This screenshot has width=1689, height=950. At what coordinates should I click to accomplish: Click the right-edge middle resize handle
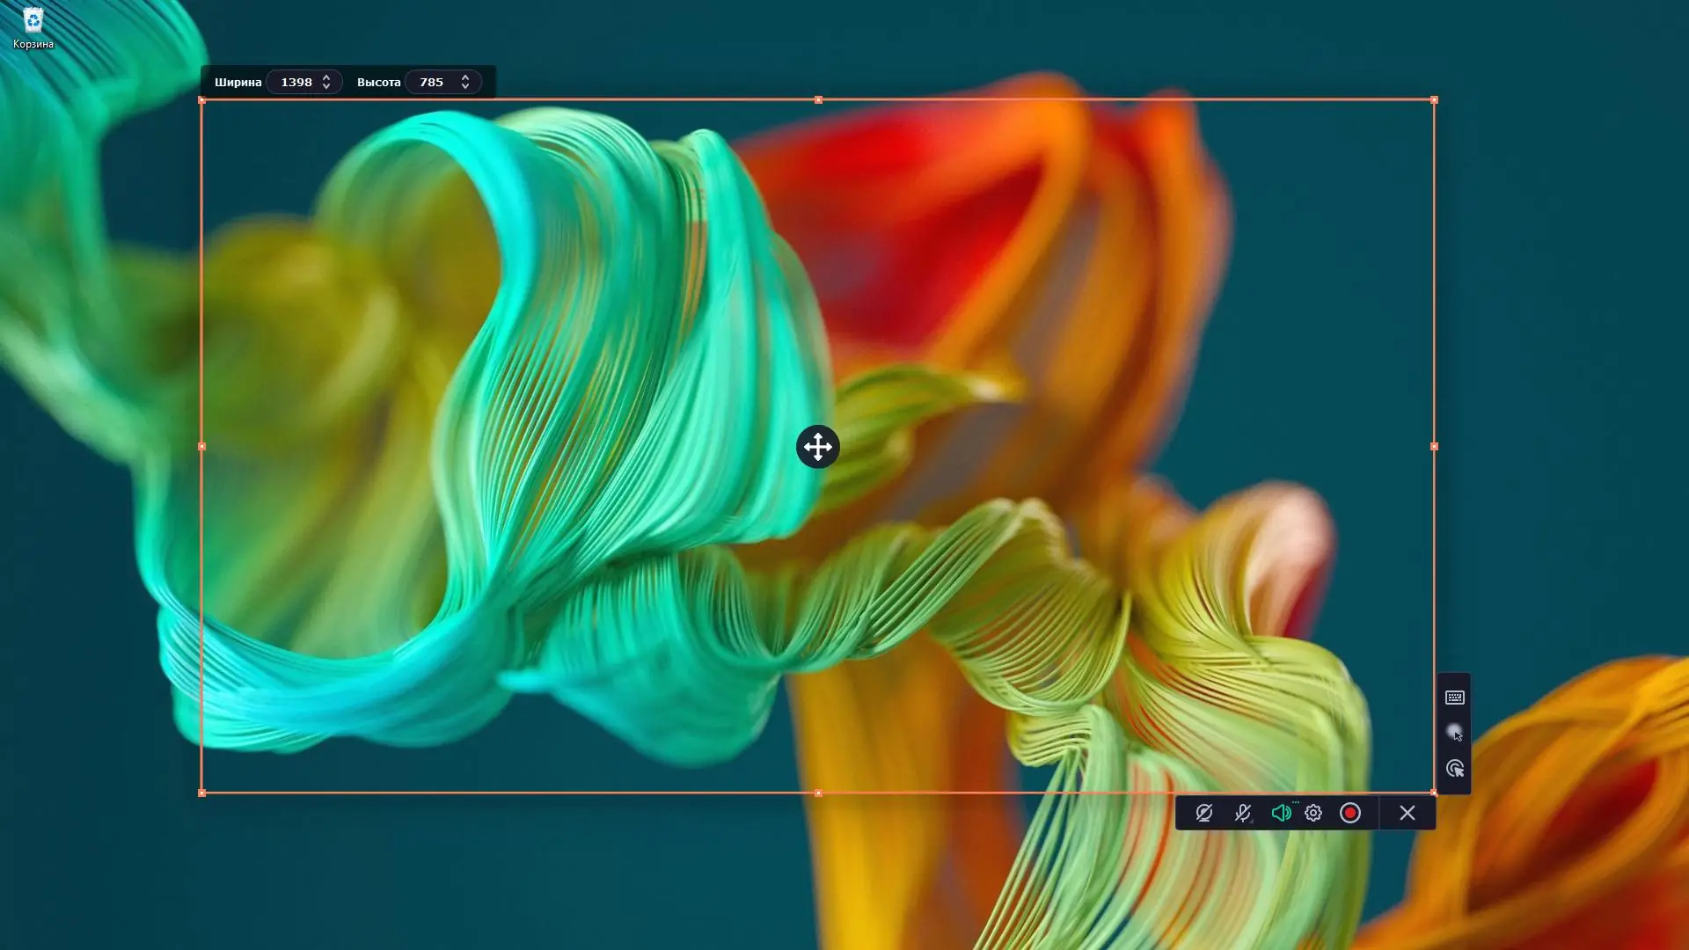pos(1434,447)
